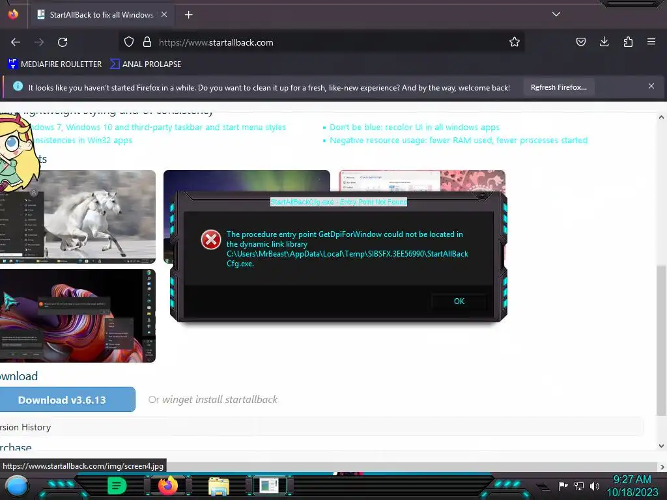The image size is (667, 500).
Task: Open tracking protection shield icon
Action: 129,42
